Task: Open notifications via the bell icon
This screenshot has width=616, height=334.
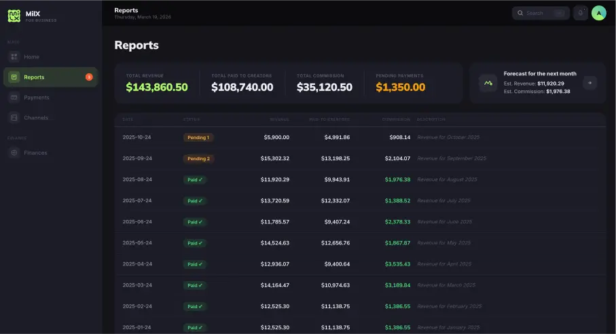Action: [x=580, y=13]
